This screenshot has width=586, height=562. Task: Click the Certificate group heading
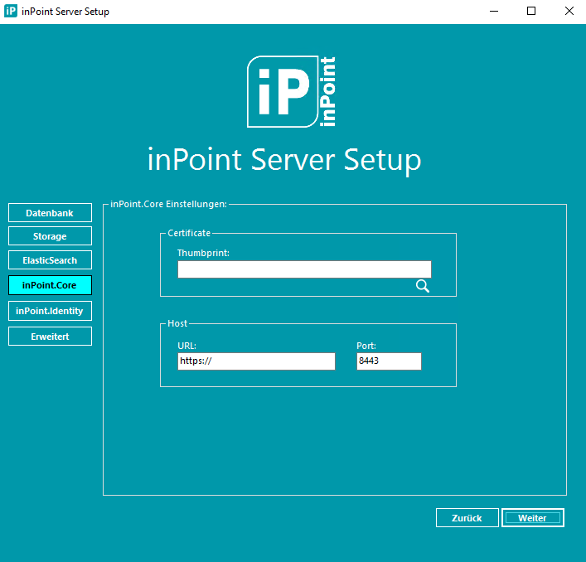coord(189,233)
